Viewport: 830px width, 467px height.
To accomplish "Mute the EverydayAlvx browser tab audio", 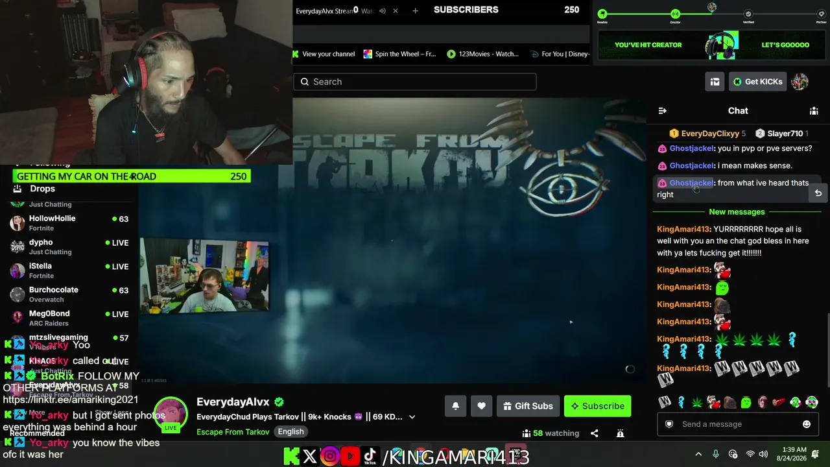I will pos(383,11).
